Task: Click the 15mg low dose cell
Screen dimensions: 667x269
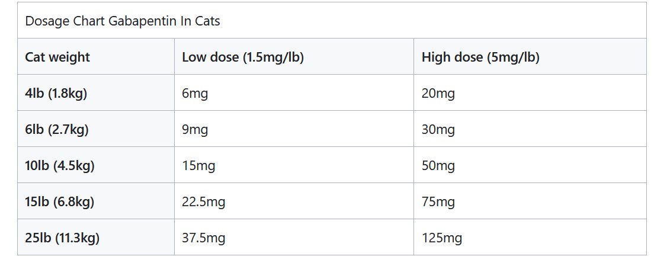Action: 198,166
